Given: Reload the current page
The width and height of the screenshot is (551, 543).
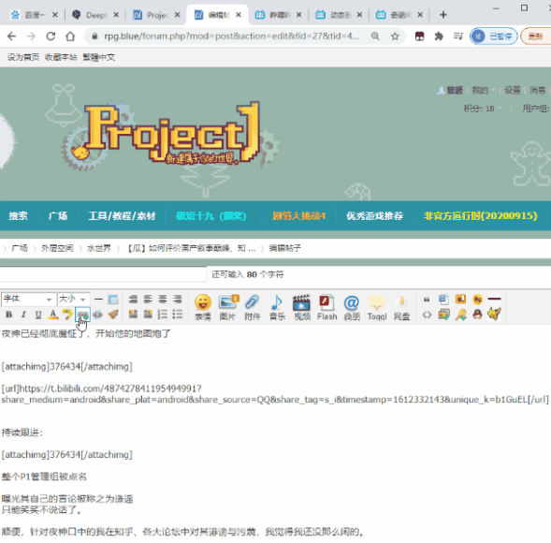Looking at the screenshot, I should point(51,37).
